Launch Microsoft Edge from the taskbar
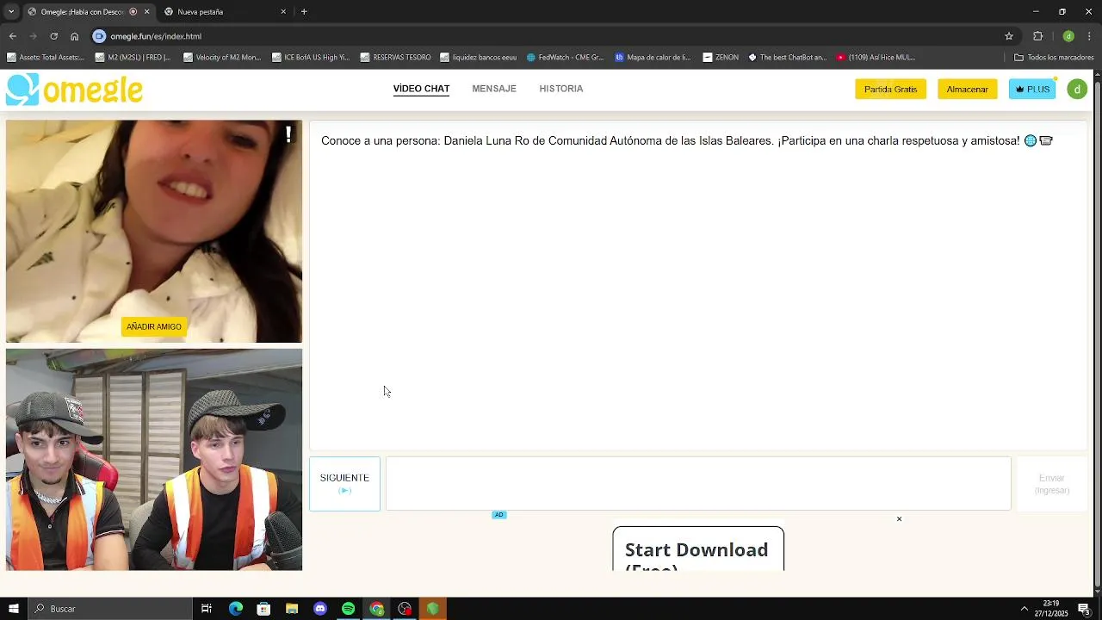1102x620 pixels. coord(235,609)
